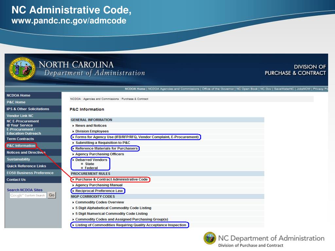Open 5 Digit Numerical Commodity Code Listing
Screen dimensions: 335x251
coord(111,214)
